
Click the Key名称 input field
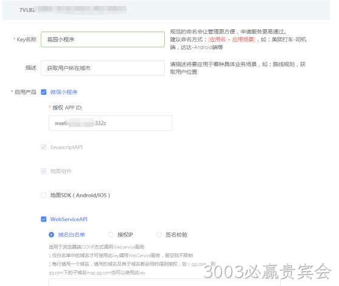point(102,39)
